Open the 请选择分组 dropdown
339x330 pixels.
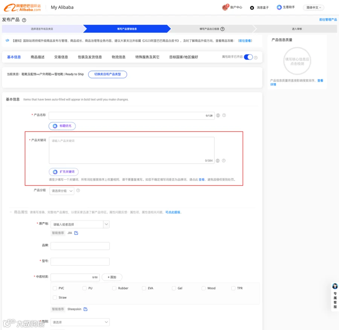click(x=62, y=191)
